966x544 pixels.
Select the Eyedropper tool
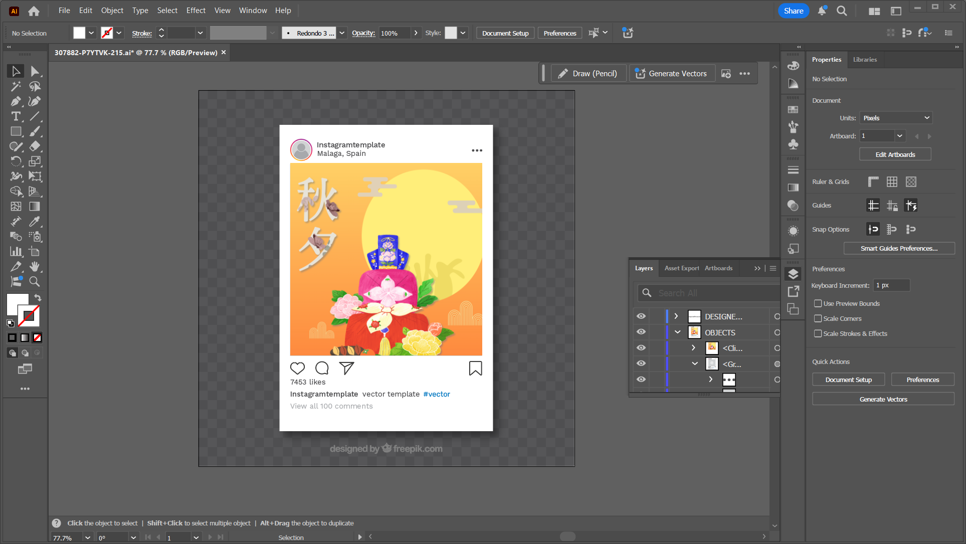coord(35,222)
